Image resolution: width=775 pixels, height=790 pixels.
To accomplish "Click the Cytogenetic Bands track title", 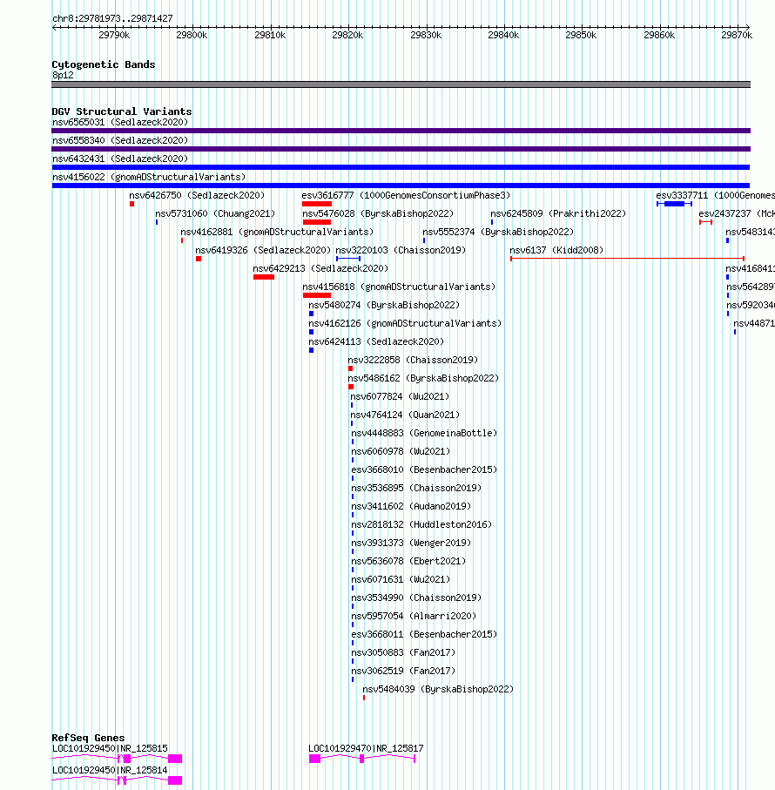I will 104,65.
